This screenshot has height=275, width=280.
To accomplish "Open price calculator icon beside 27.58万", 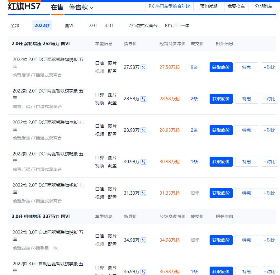I will [x=143, y=67].
